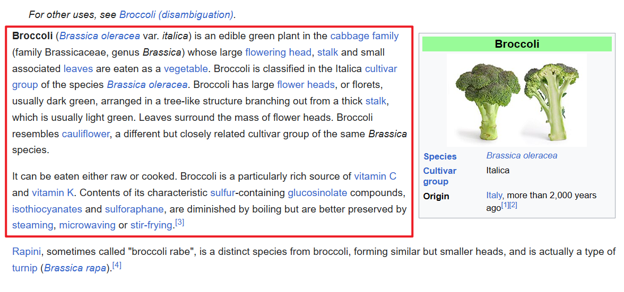Open the Broccoli (disambiguation) link
This screenshot has width=624, height=292.
coord(177,14)
